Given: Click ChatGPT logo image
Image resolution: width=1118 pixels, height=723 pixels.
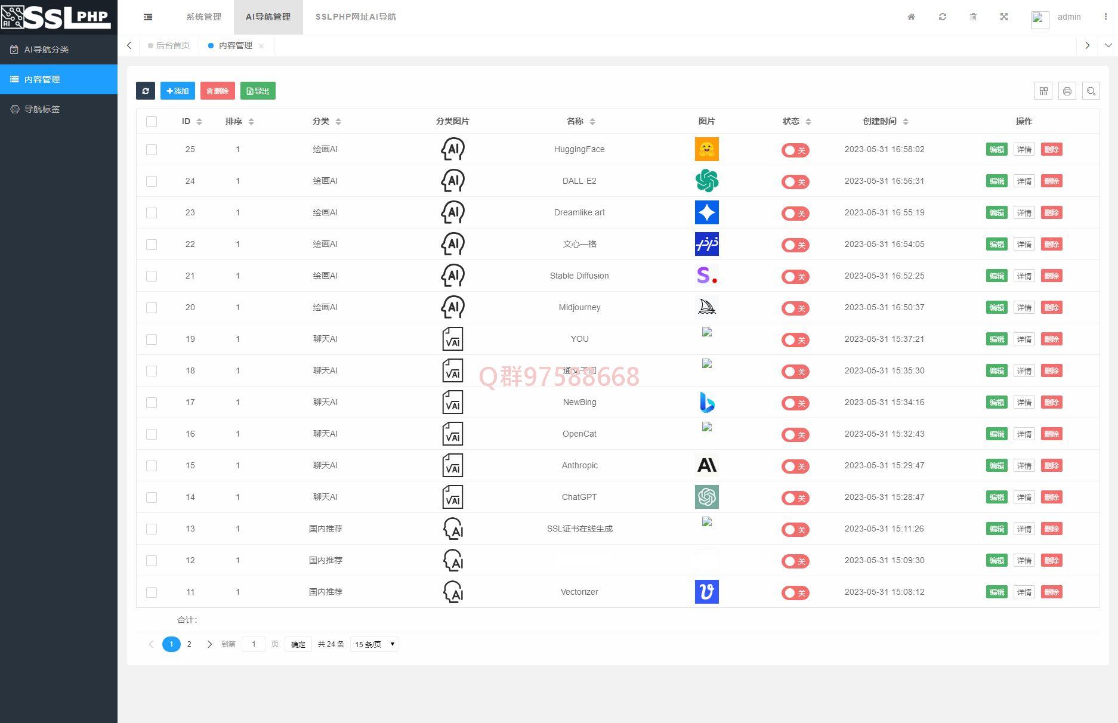Looking at the screenshot, I should (x=706, y=497).
